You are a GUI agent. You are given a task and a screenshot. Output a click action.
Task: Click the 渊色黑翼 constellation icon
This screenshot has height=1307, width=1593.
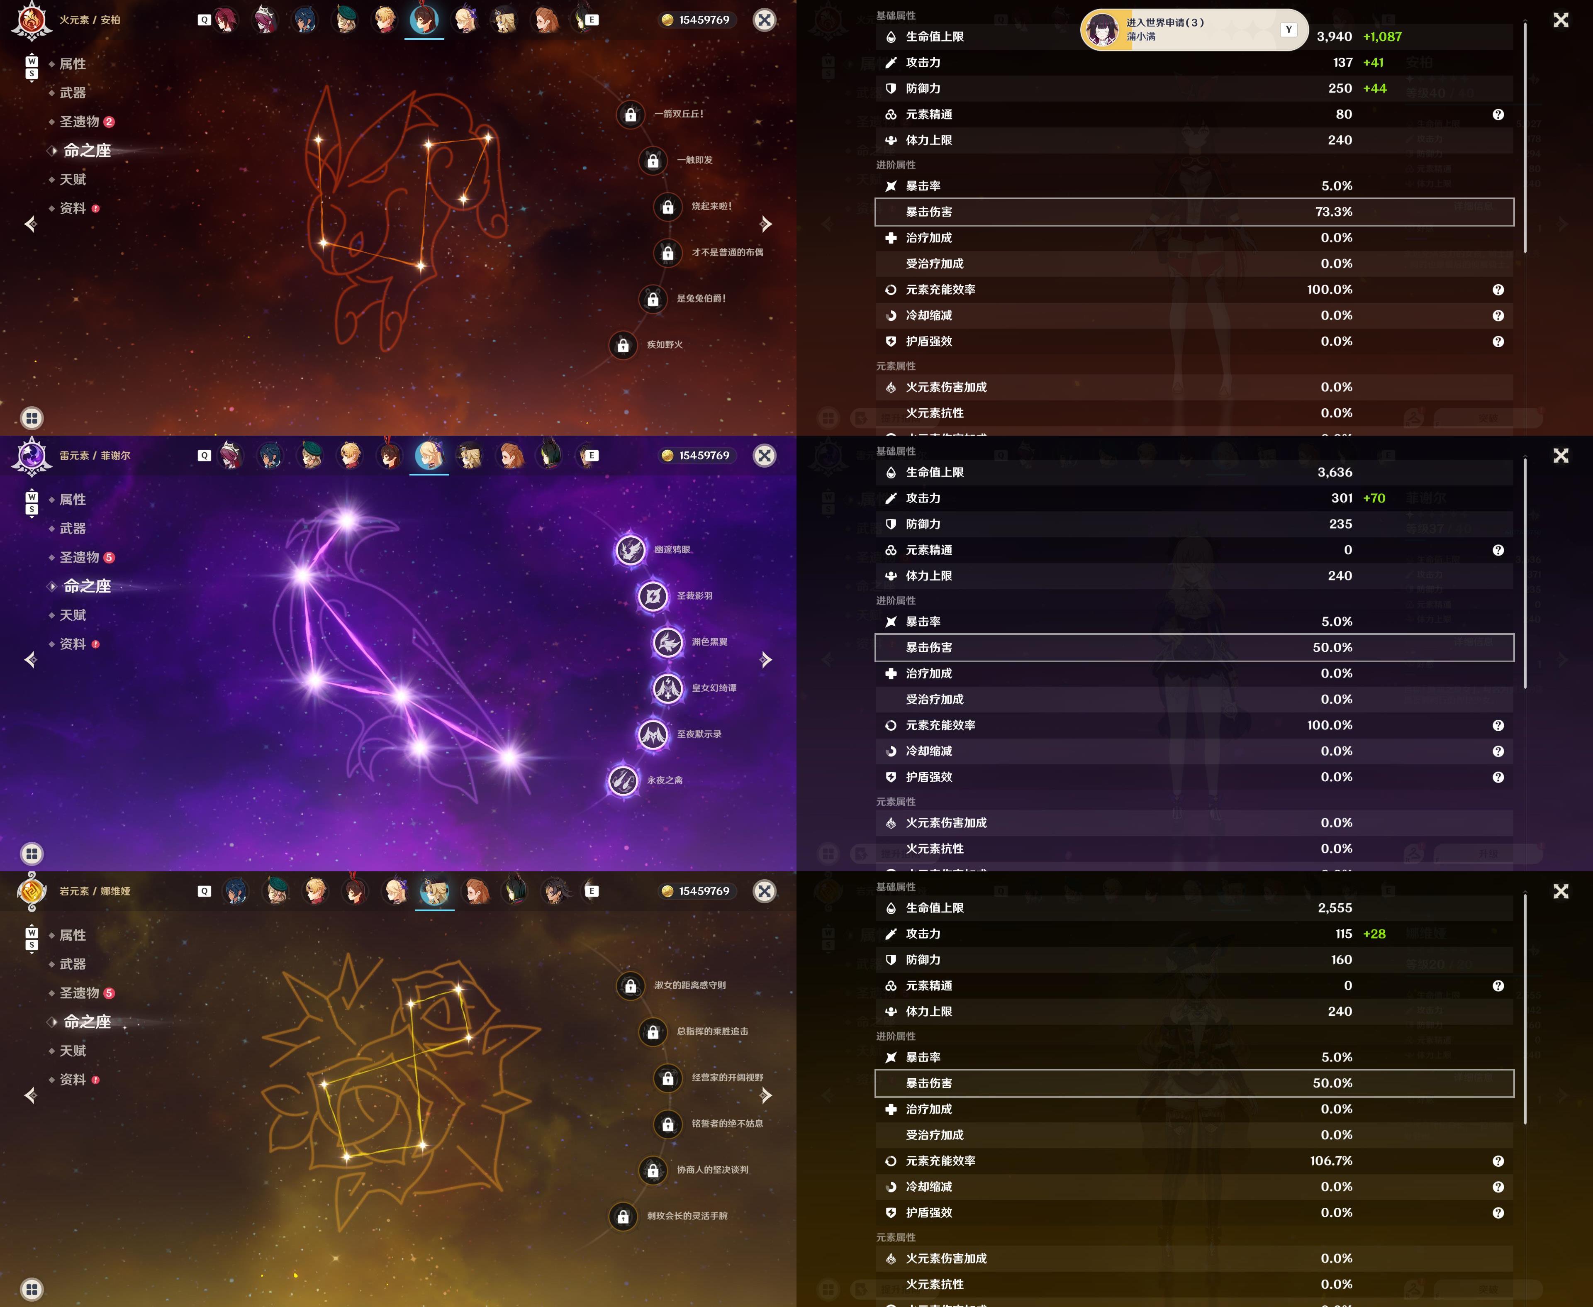(668, 642)
